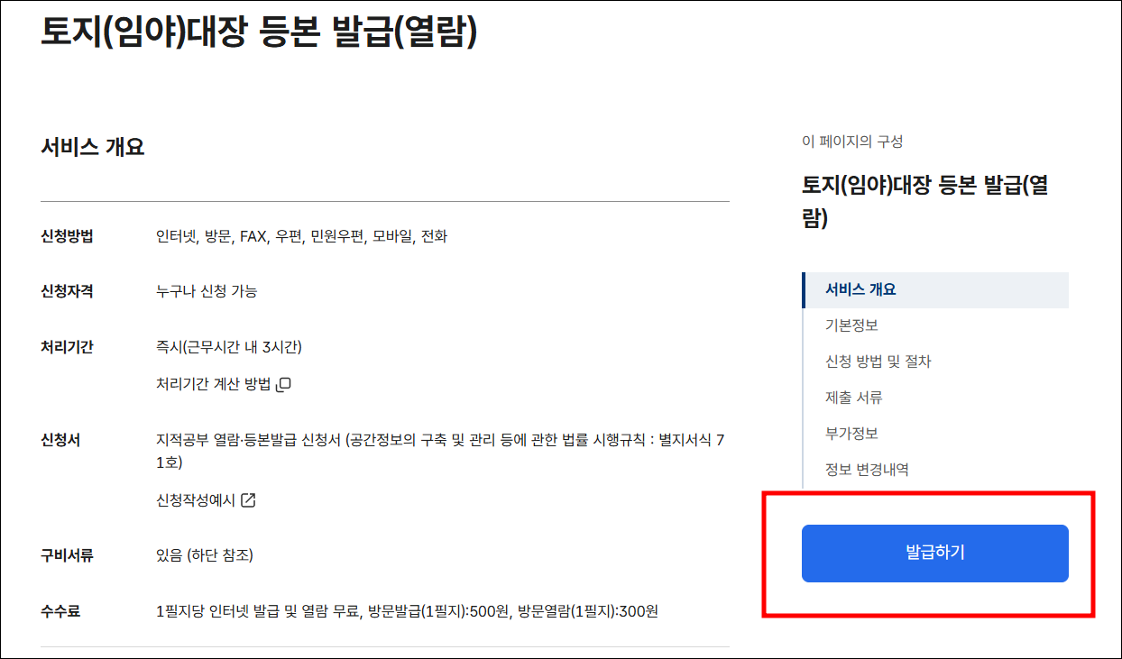Screen dimensions: 1122x659
Task: Click the external link icon beside 신청작성예시
Action: click(x=248, y=500)
